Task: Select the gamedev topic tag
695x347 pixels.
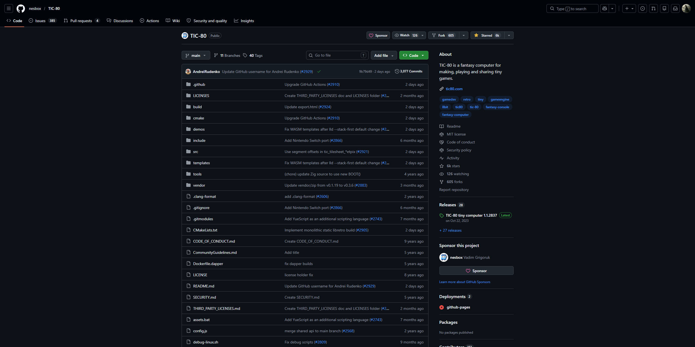Action: pos(449,99)
